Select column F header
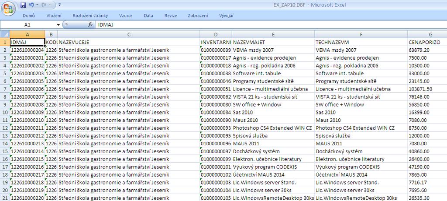 361,34
